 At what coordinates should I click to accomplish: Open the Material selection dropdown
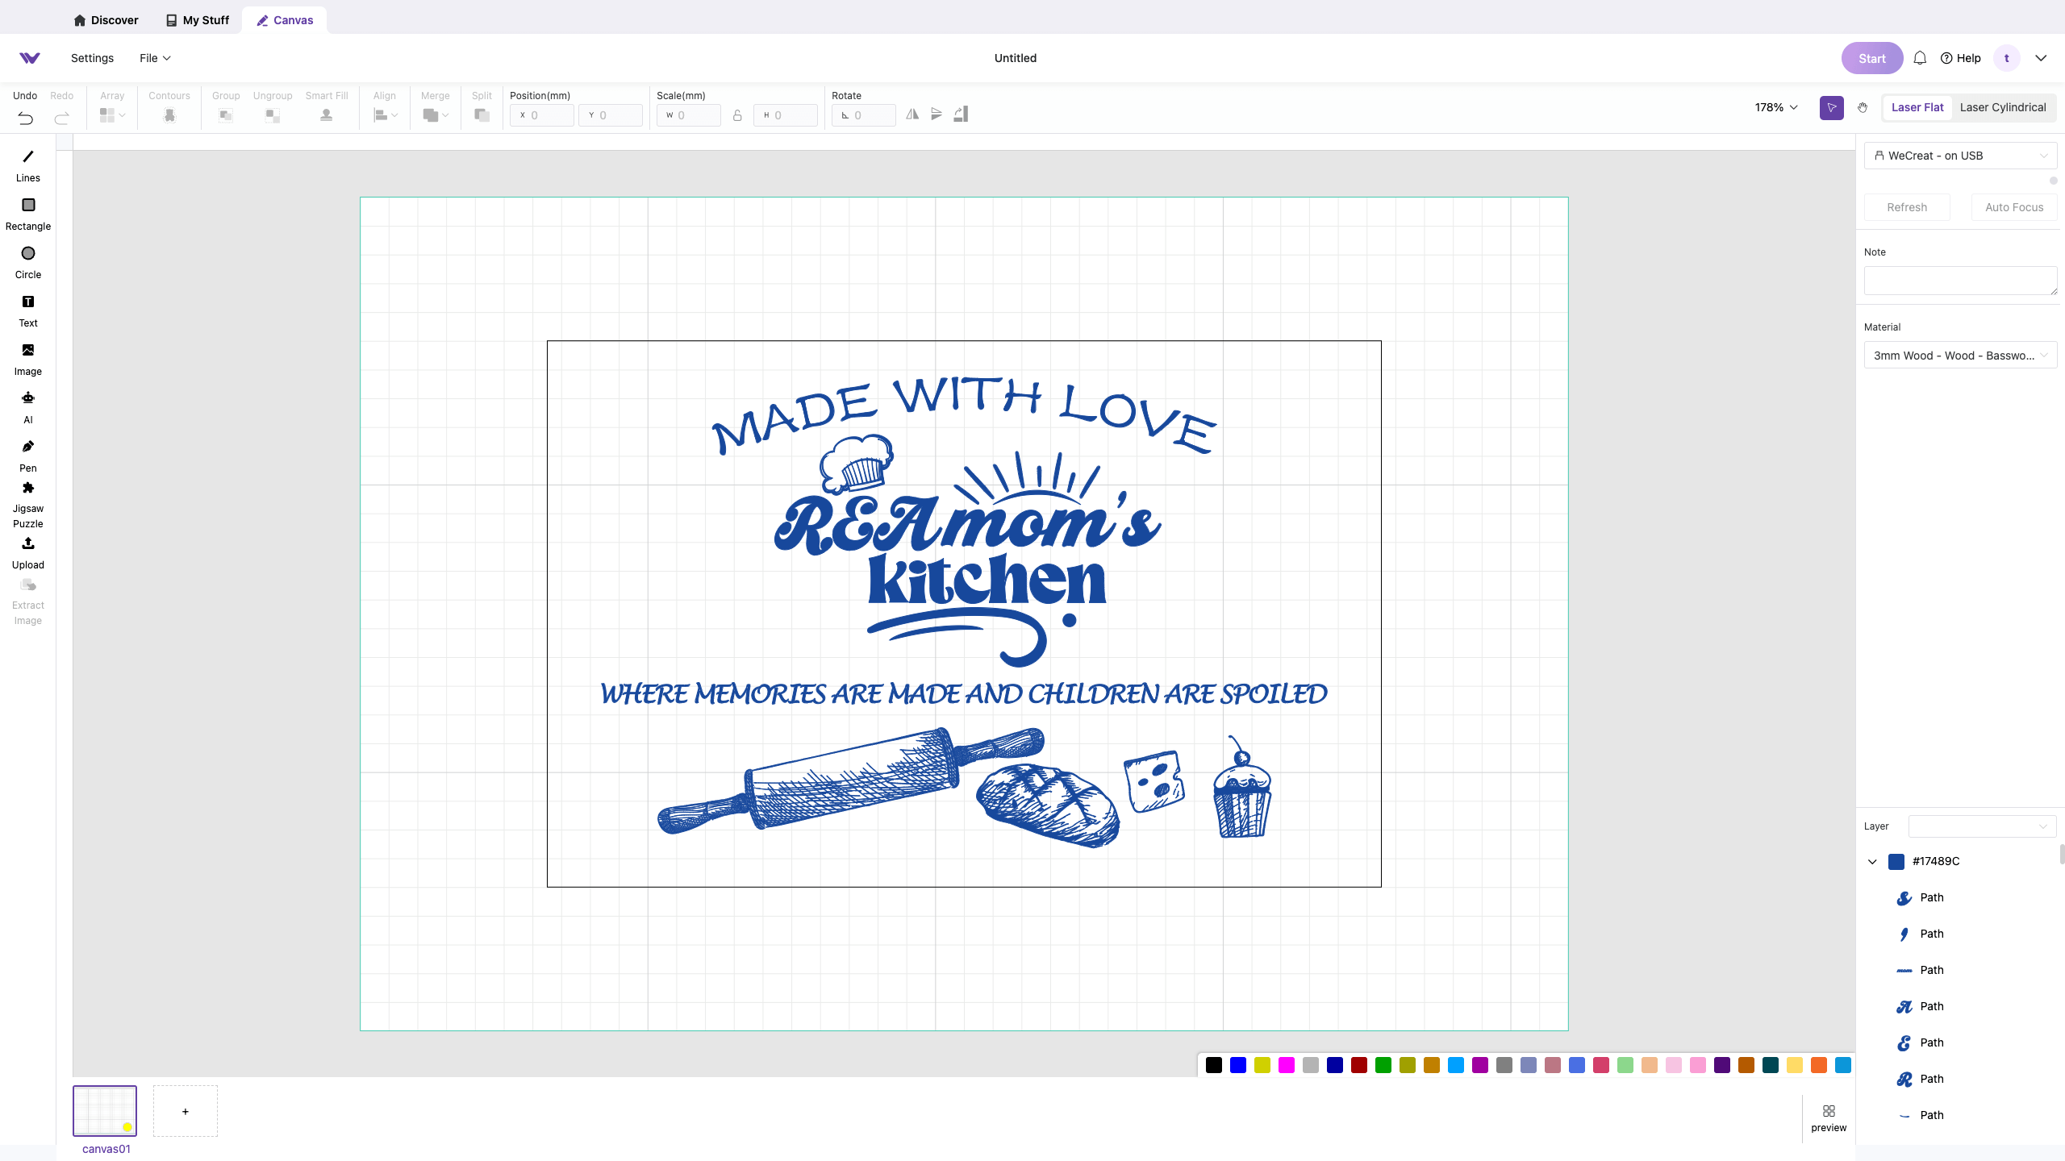1960,356
